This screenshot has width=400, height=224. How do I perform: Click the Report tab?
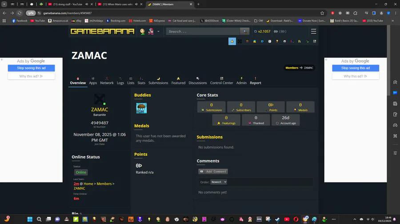256,81
